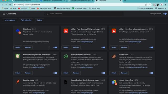This screenshot has height=94, width=168.
Task: Open Chrome three-dot menu
Action: coord(165,5)
